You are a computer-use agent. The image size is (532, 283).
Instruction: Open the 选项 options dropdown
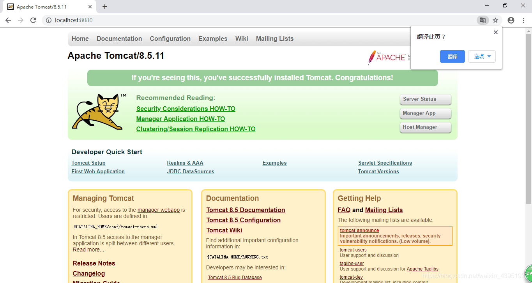coord(482,56)
